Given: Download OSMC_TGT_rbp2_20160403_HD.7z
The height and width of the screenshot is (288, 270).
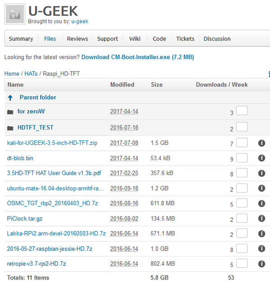Looking at the screenshot, I should point(52,203).
